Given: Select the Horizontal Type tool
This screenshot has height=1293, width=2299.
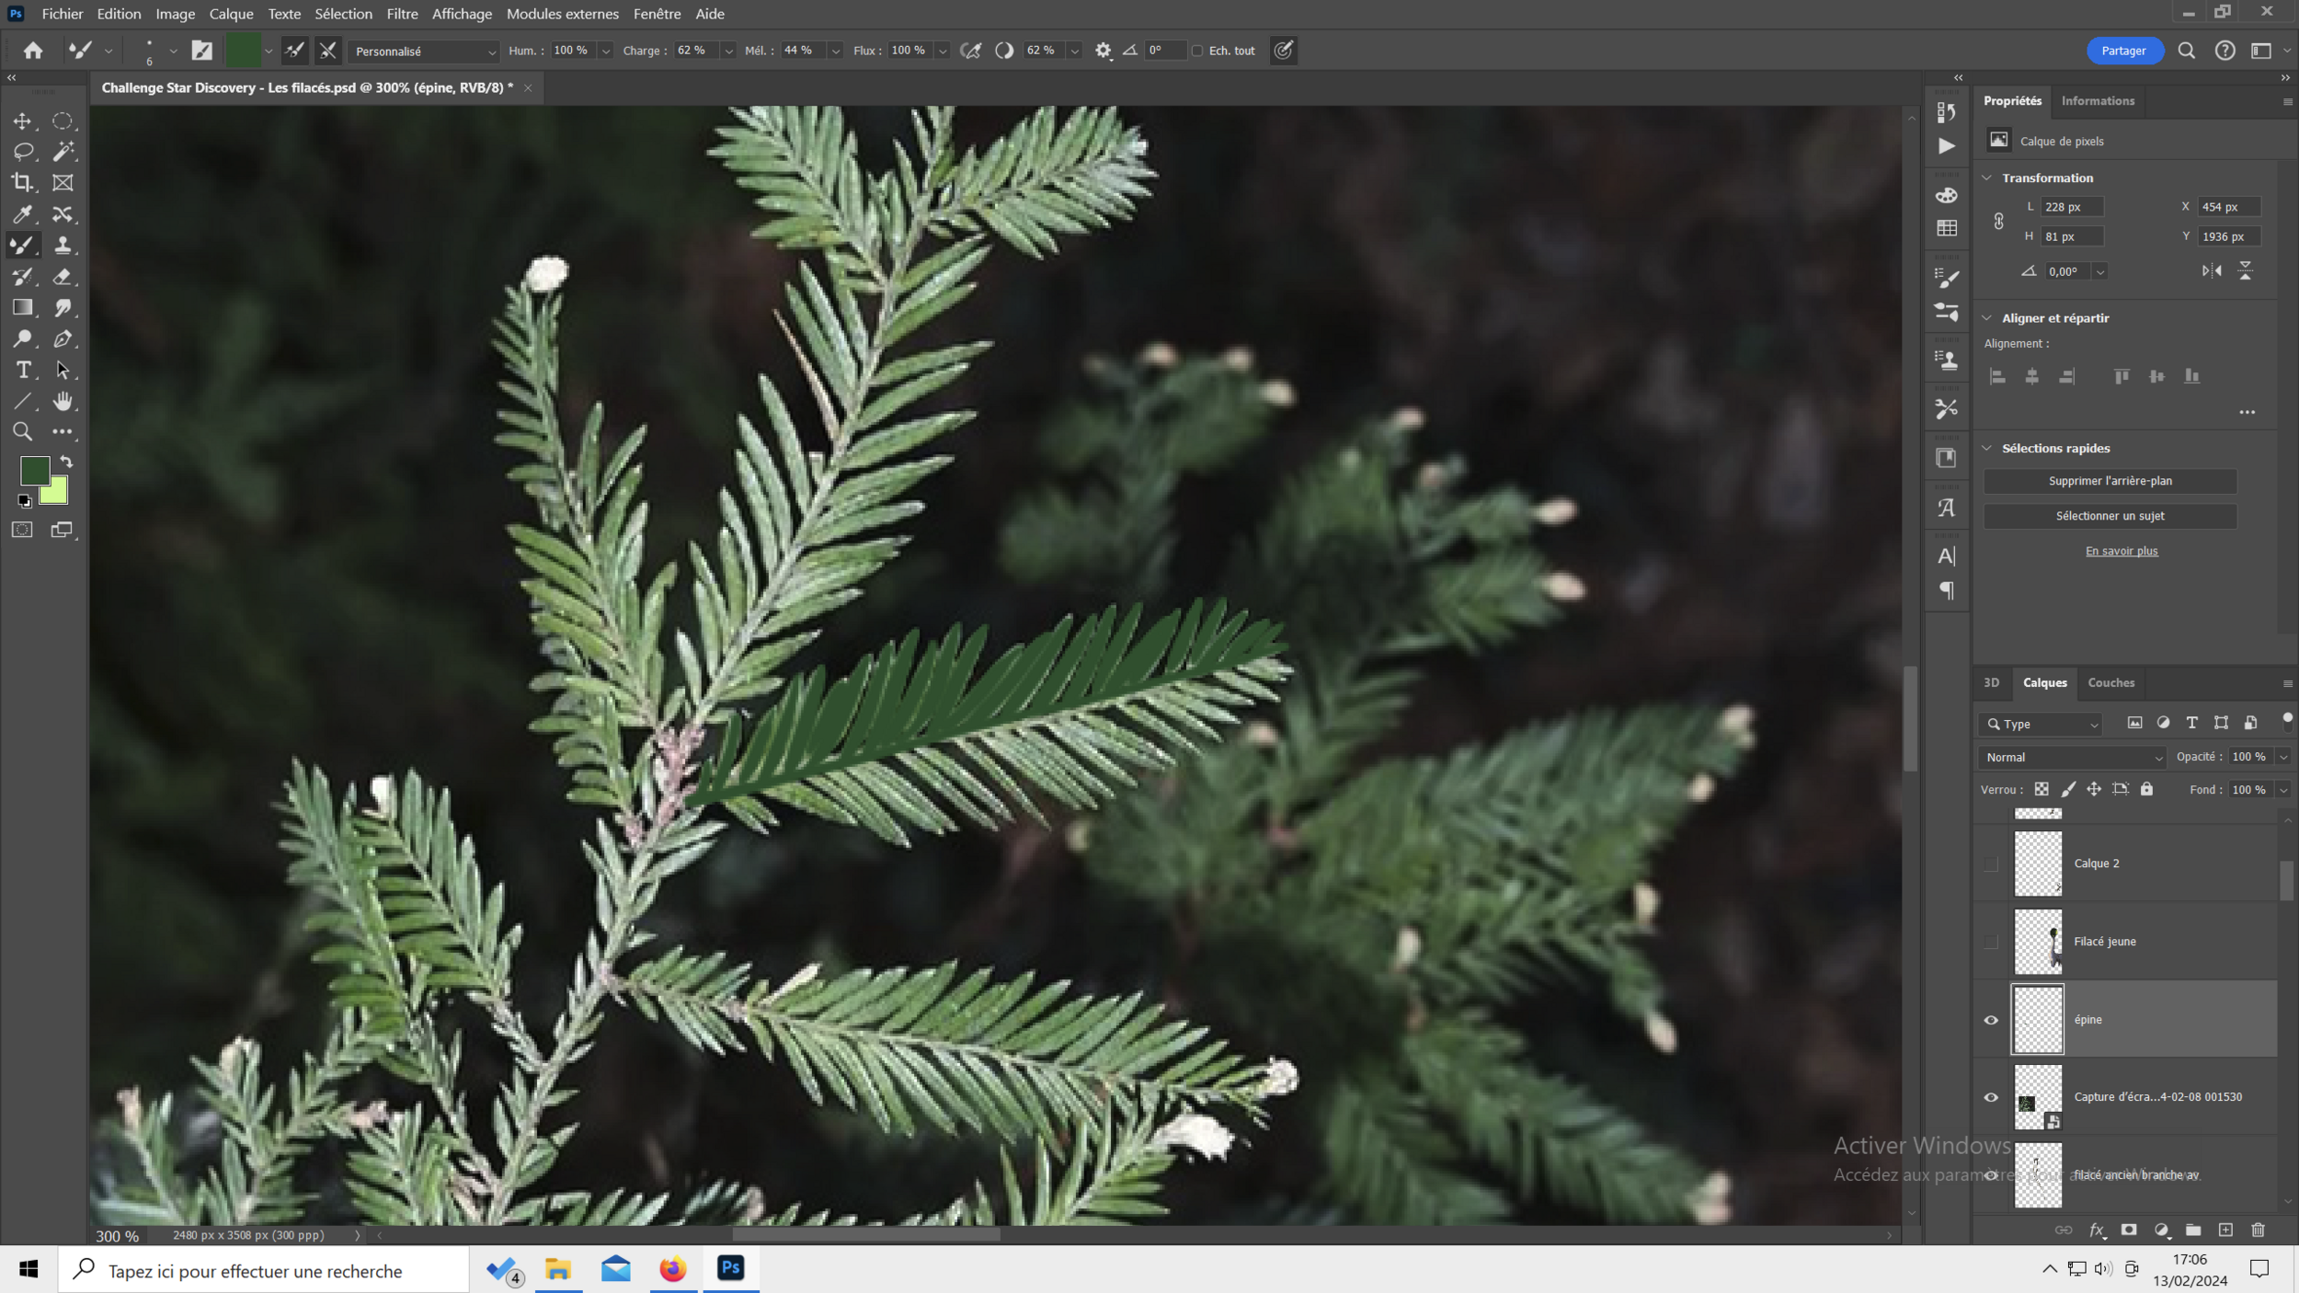Looking at the screenshot, I should 23,371.
